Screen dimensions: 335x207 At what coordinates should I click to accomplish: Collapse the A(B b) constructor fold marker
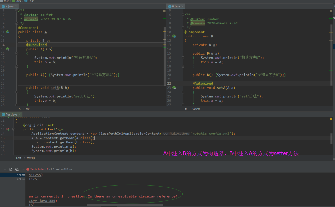[x=16, y=53]
